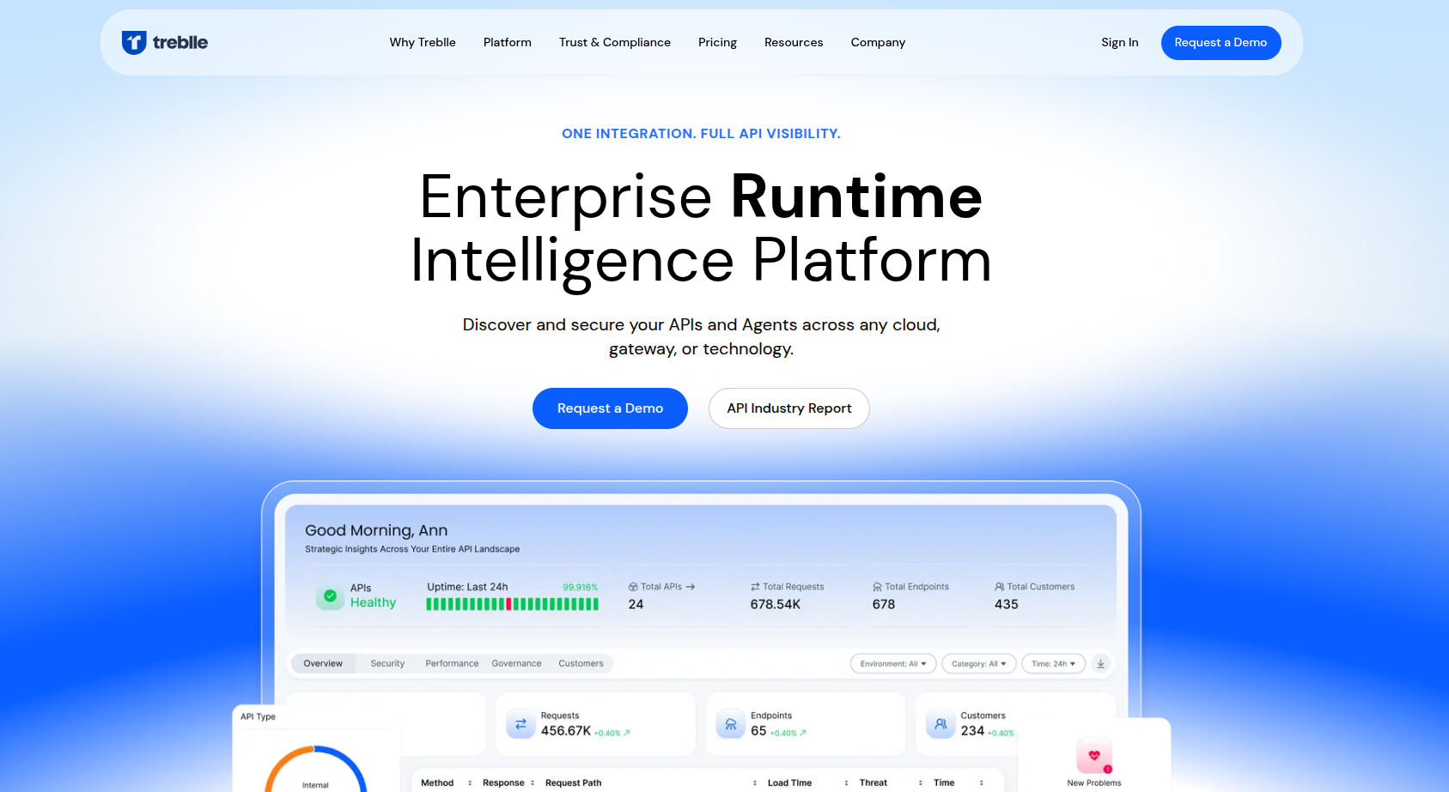Expand the Time: 24h dropdown

coord(1053,663)
